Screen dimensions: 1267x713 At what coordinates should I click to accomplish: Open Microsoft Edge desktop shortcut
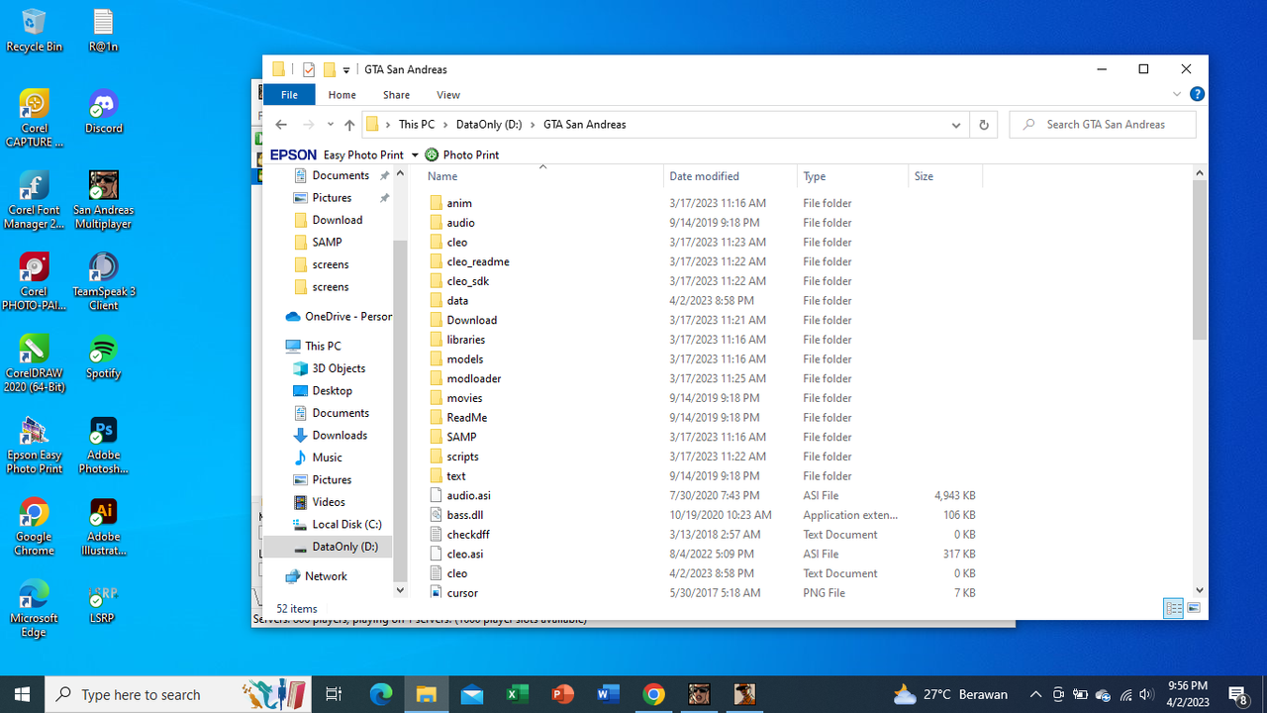point(34,606)
